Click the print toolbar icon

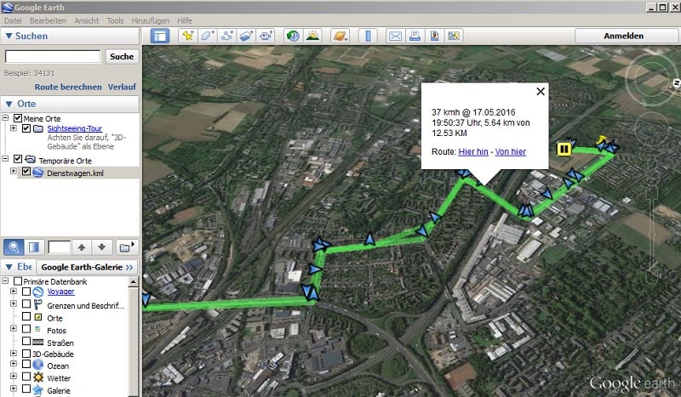(415, 36)
